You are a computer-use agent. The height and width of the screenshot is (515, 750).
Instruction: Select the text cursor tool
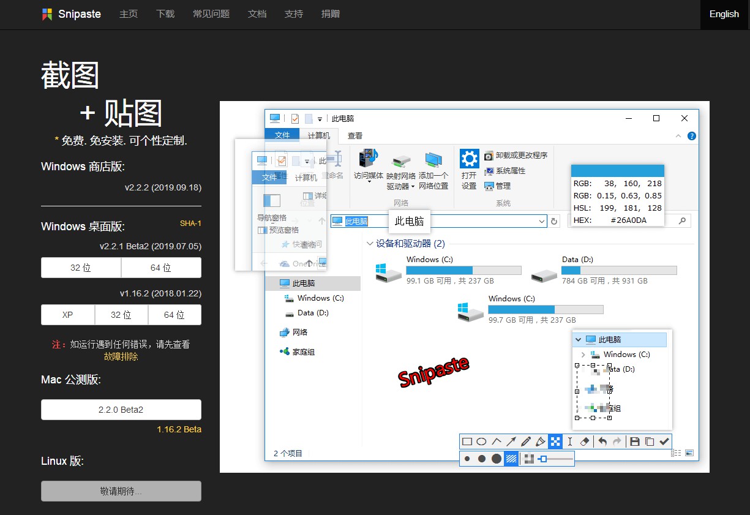570,442
